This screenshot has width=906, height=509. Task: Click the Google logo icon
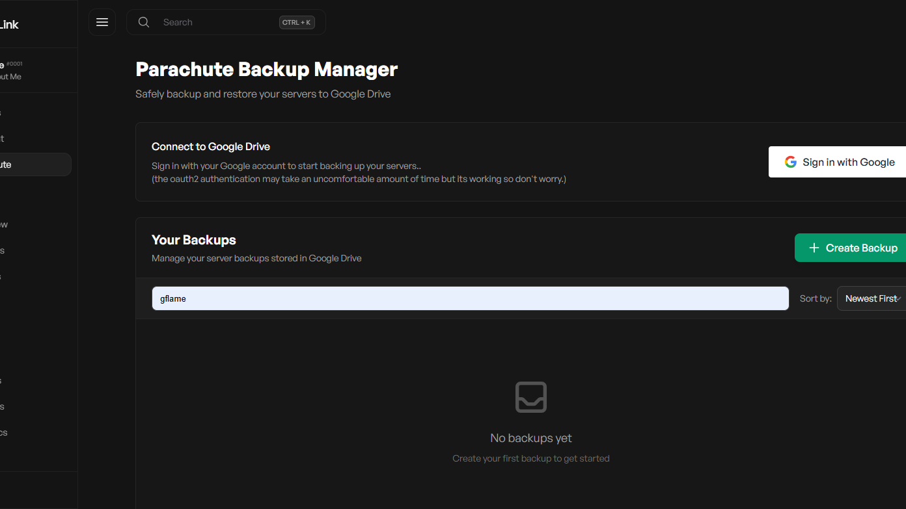pyautogui.click(x=790, y=162)
